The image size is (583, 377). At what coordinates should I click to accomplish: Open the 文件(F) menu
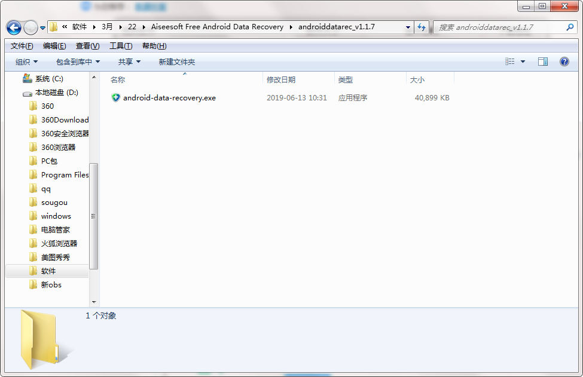point(22,46)
